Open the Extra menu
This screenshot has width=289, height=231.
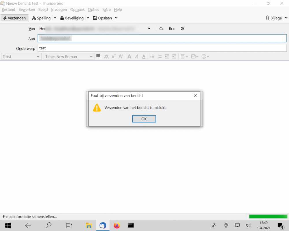pyautogui.click(x=106, y=10)
